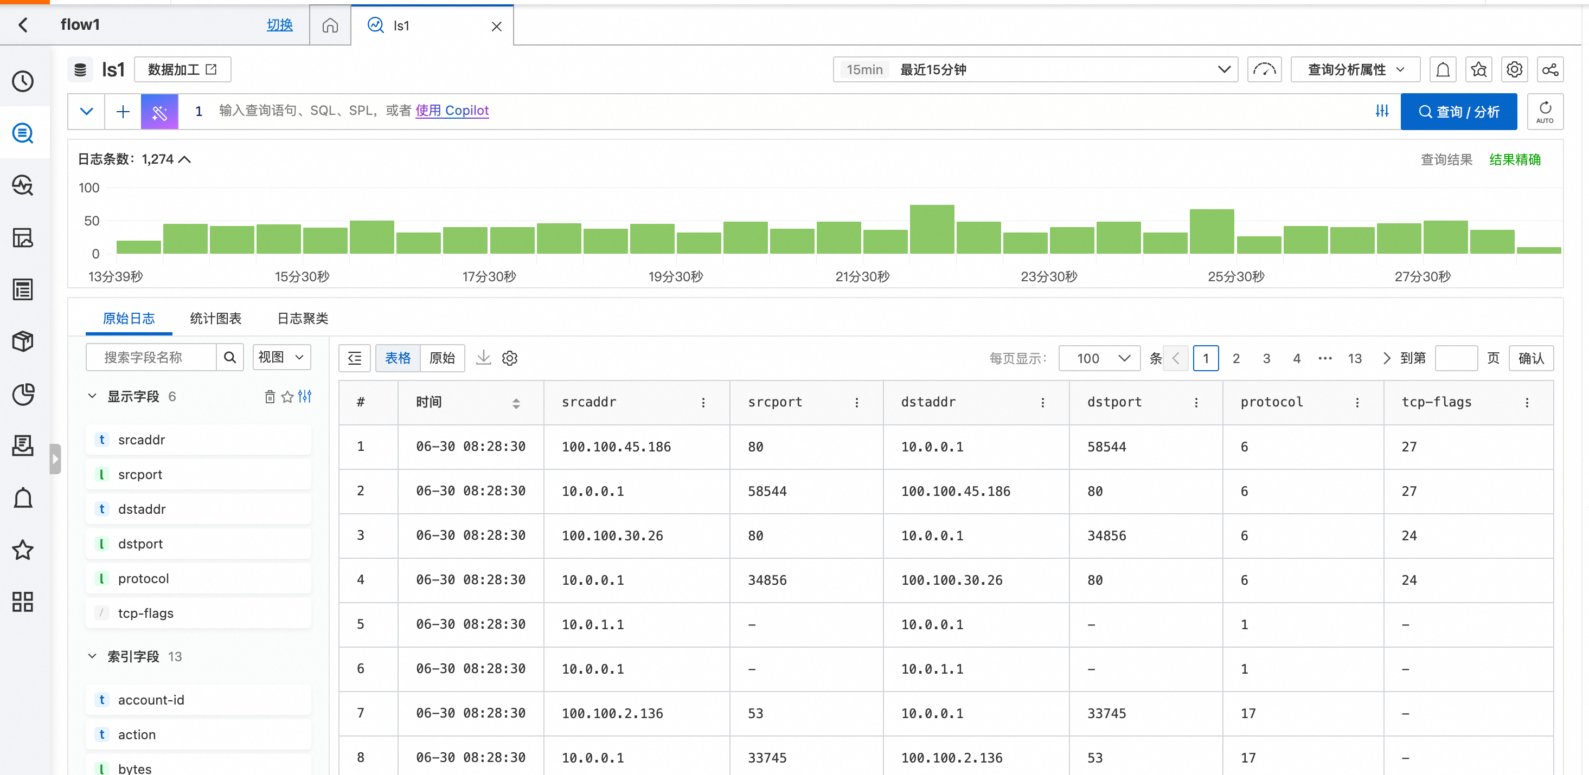Expand the collapsed sidebar panel handle
This screenshot has height=775, width=1589.
pos(55,458)
